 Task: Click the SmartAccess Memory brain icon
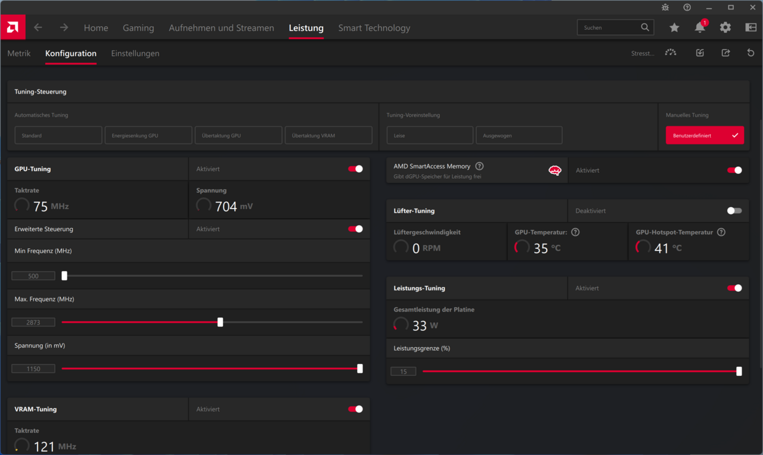555,171
